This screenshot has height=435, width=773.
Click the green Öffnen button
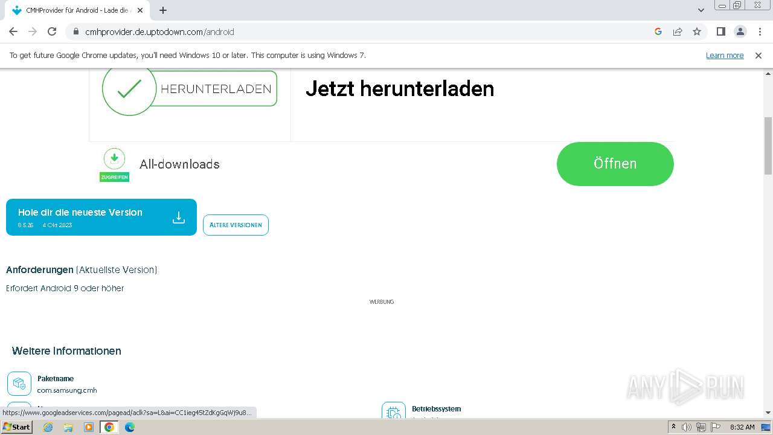[x=615, y=164]
